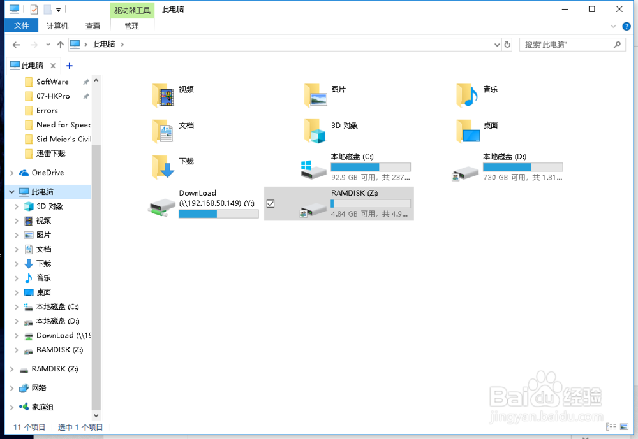Click sidebar scrollbar down arrow
This screenshot has height=439, width=638.
click(96, 415)
